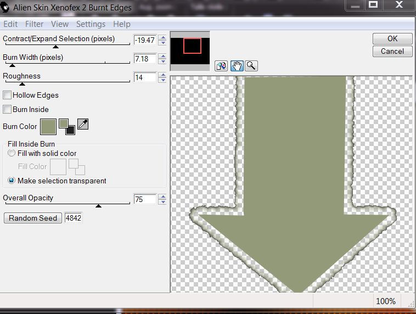The width and height of the screenshot is (416, 314).
Task: Decrease Burn Width with down arrow
Action: pos(162,61)
